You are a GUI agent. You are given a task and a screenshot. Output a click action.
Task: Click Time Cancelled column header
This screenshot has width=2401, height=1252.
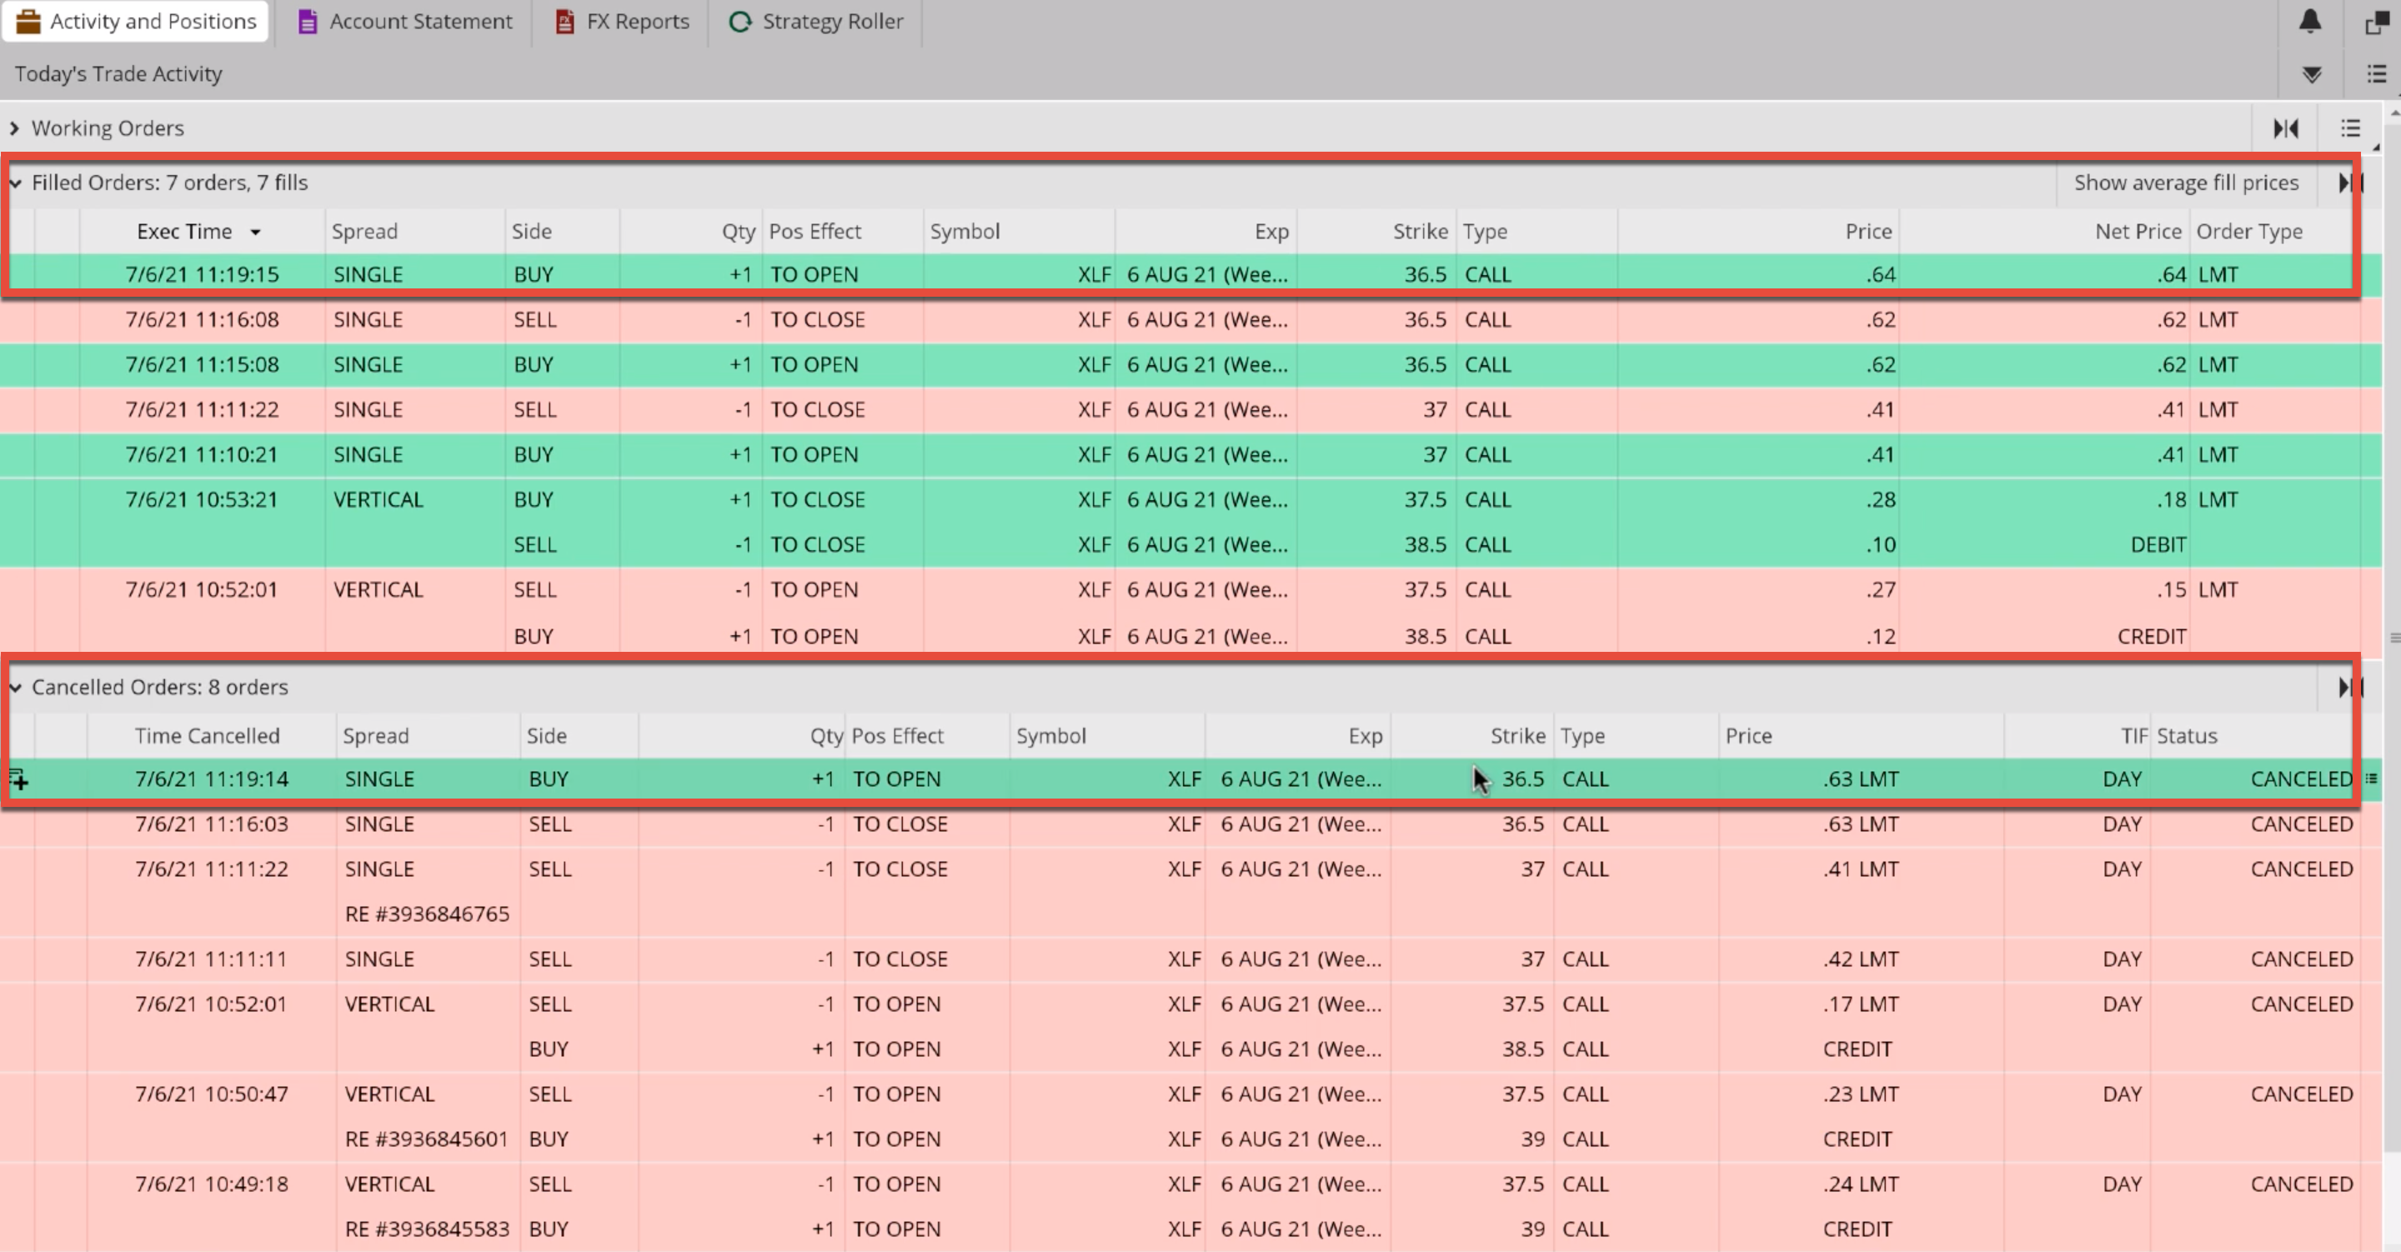coord(207,735)
